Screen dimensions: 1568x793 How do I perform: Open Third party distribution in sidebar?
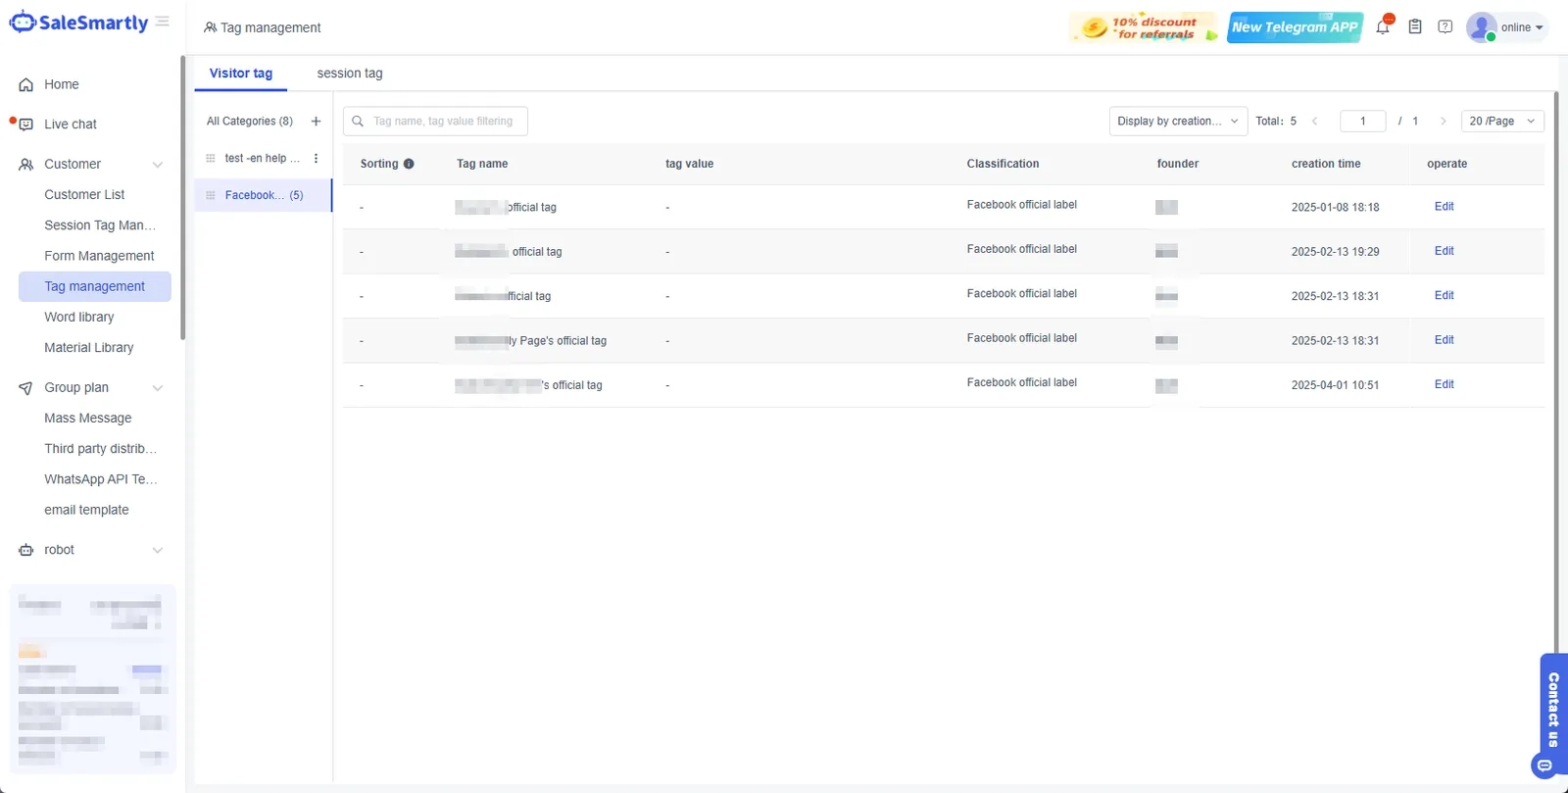tap(100, 448)
